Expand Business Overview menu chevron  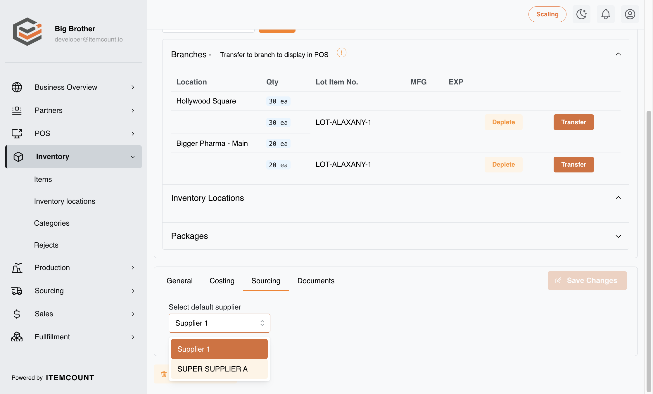133,87
